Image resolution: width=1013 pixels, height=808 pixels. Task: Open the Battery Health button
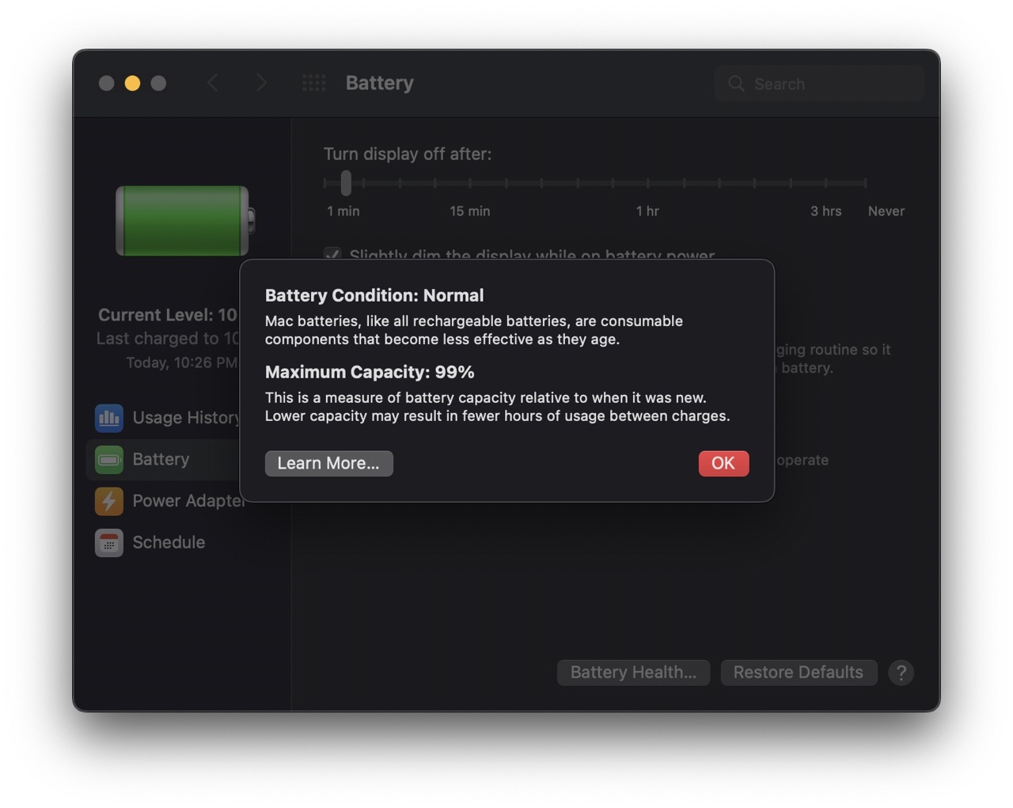(x=633, y=673)
